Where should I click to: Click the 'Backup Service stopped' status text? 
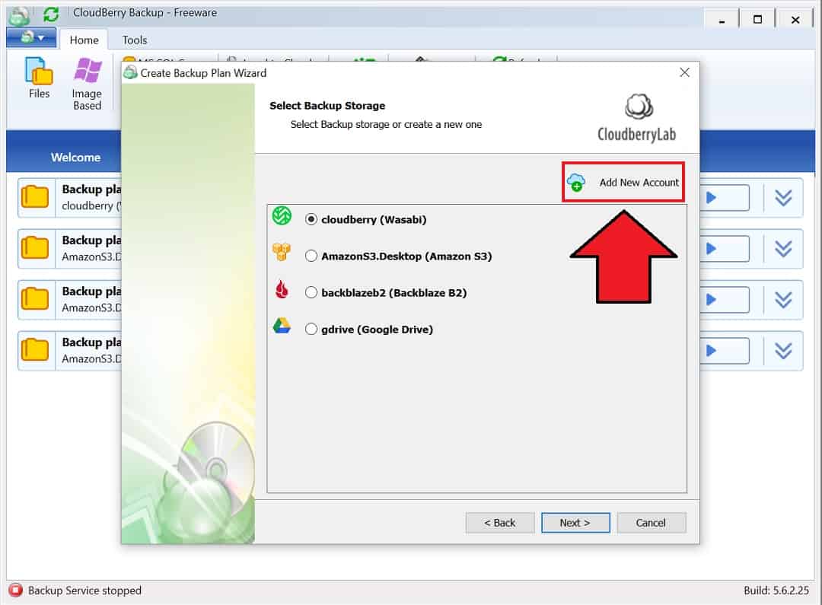point(85,591)
